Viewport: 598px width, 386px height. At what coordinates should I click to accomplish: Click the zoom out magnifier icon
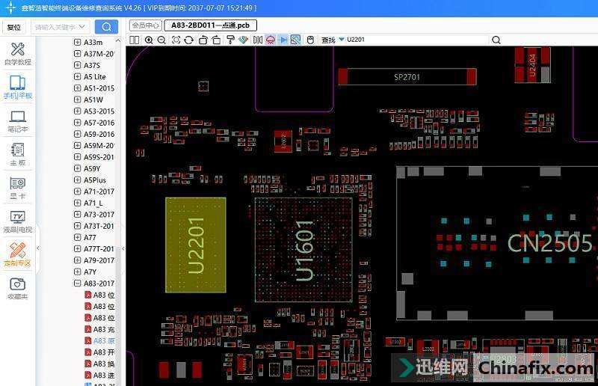[x=161, y=40]
